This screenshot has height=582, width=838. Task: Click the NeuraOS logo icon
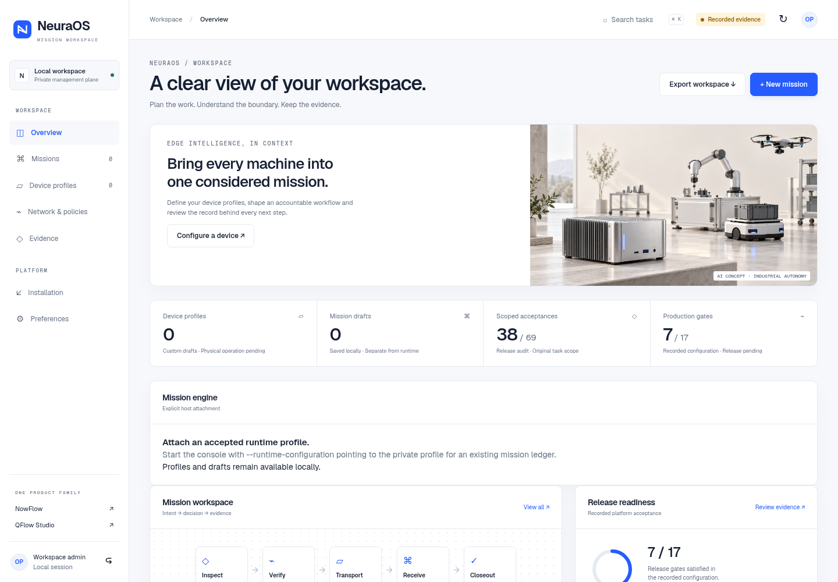(22, 29)
